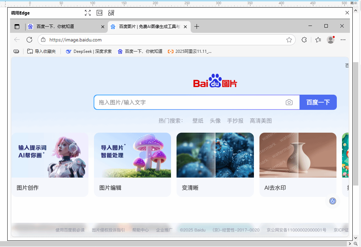The width and height of the screenshot is (361, 247).
Task: Click the camera image-search icon in search box
Action: pyautogui.click(x=289, y=102)
